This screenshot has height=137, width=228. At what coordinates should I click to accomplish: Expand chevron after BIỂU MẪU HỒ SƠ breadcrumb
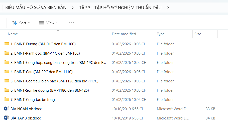click(x=73, y=8)
